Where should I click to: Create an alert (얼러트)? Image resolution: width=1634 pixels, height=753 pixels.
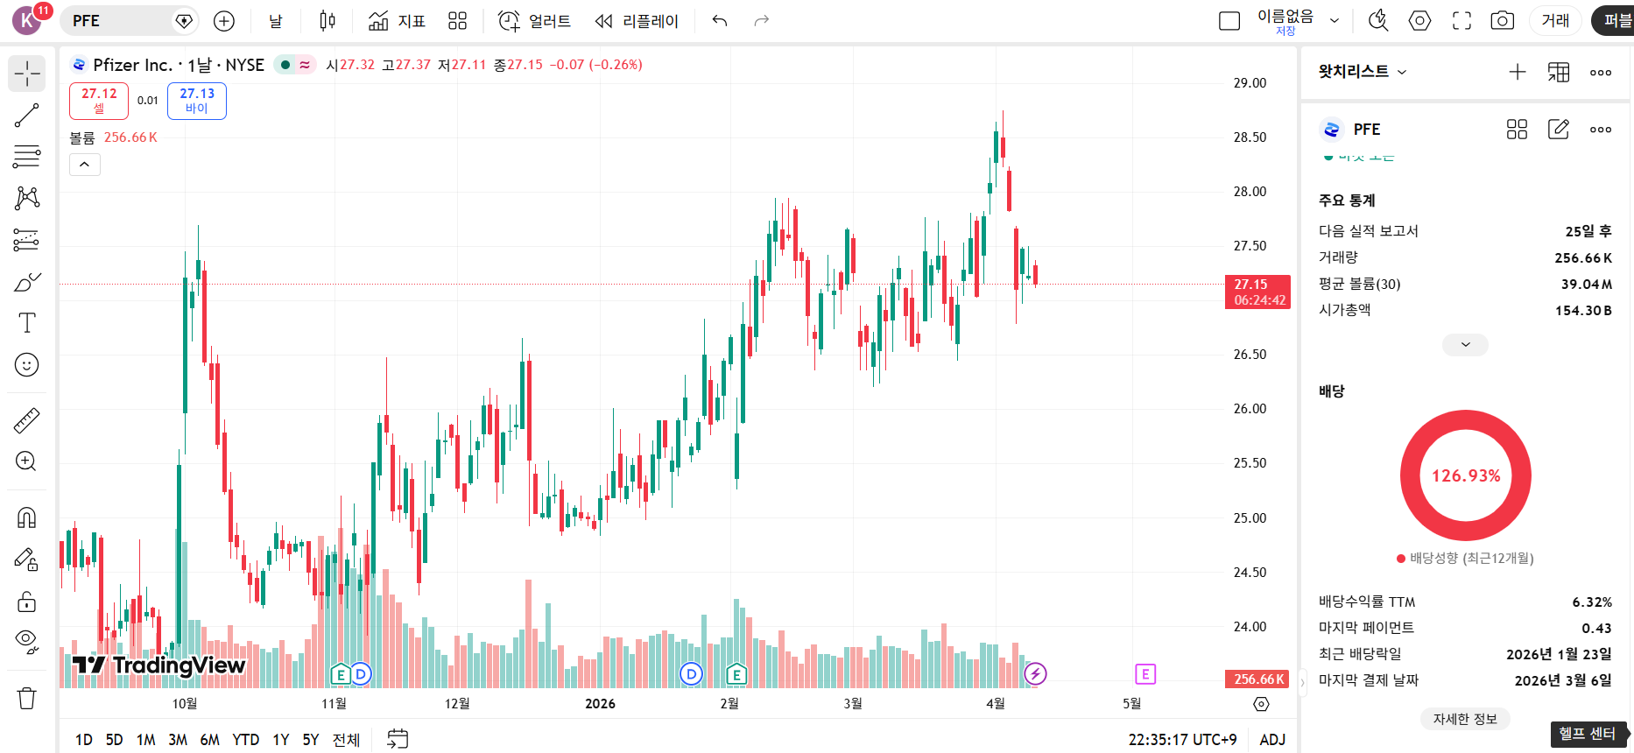[534, 21]
